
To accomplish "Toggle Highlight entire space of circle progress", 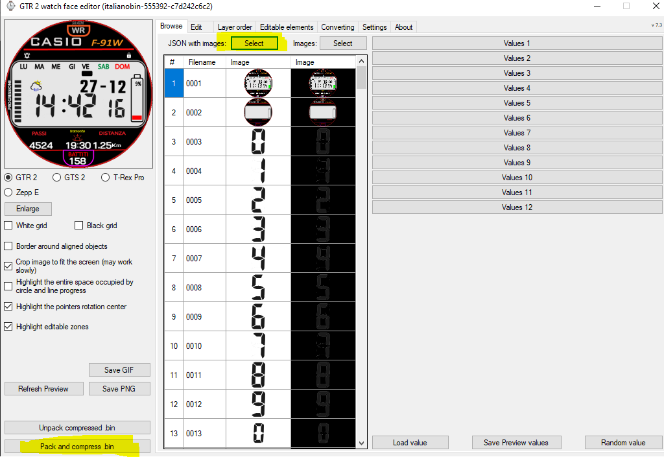I will [8, 286].
